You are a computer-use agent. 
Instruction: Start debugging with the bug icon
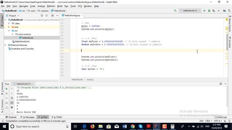209,10
